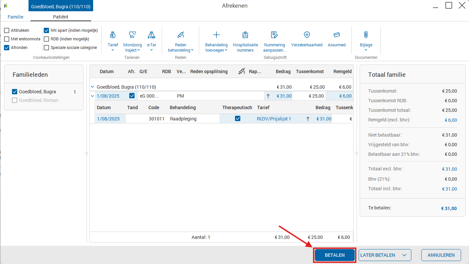Switch to the Familie tab
This screenshot has height=264, width=469.
coord(16,17)
